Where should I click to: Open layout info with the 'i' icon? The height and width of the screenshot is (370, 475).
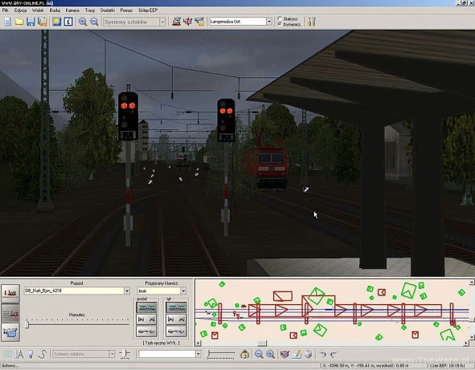[x=68, y=22]
